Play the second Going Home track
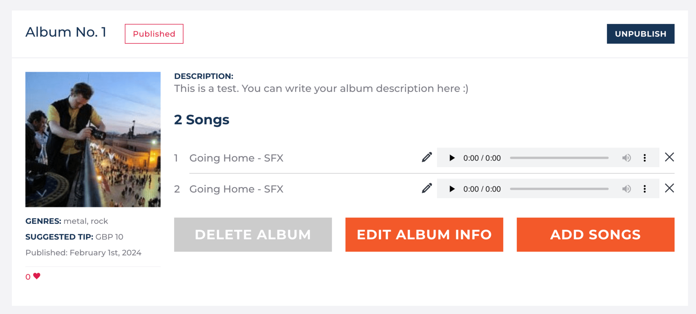696x314 pixels. click(452, 189)
